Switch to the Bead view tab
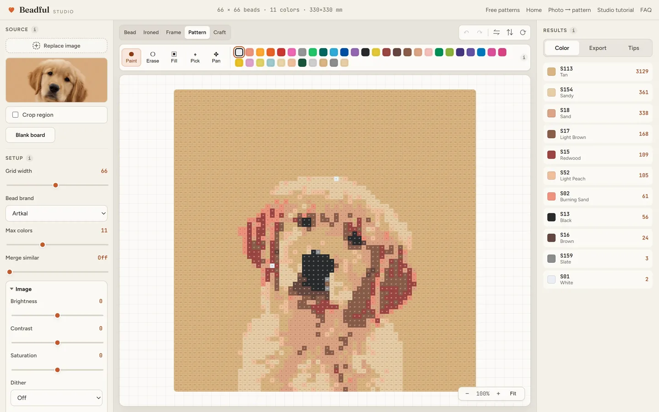 (x=130, y=33)
